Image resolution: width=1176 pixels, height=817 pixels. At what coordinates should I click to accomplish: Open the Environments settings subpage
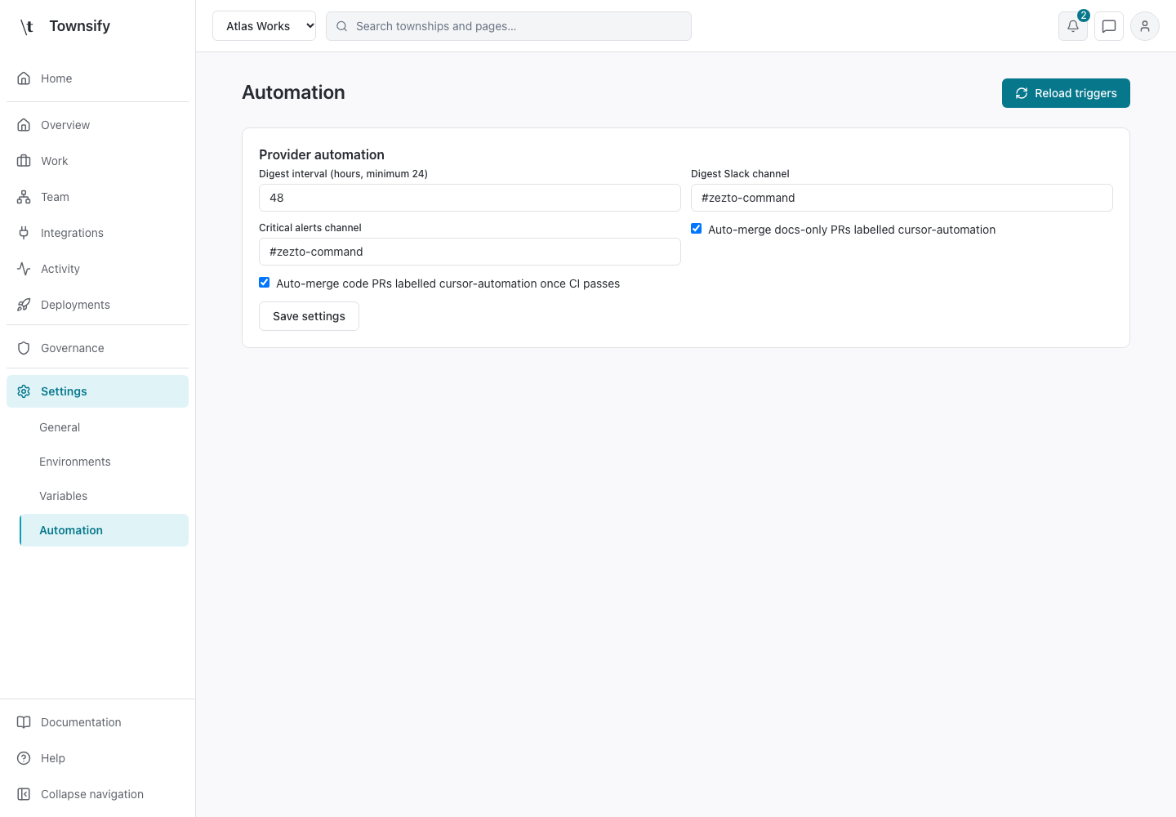pos(104,462)
